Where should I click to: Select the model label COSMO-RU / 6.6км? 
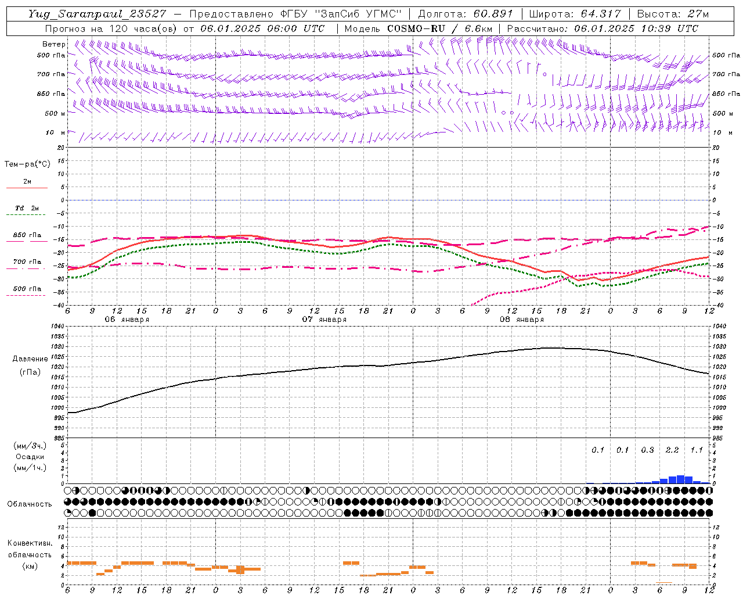[439, 28]
